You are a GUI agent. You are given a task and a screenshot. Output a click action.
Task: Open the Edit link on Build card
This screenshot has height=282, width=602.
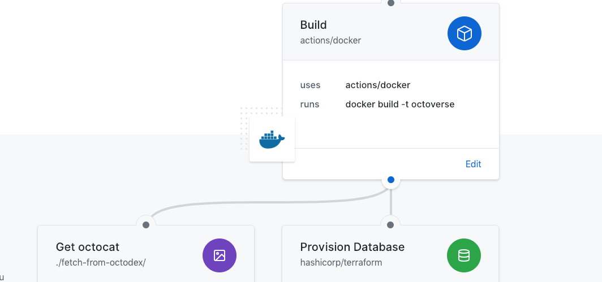(473, 164)
